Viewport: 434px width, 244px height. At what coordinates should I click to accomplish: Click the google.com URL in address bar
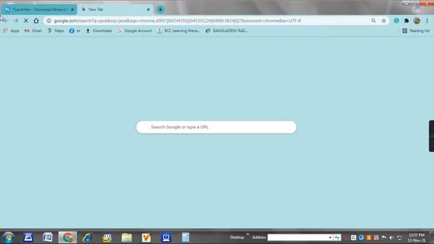click(x=177, y=21)
